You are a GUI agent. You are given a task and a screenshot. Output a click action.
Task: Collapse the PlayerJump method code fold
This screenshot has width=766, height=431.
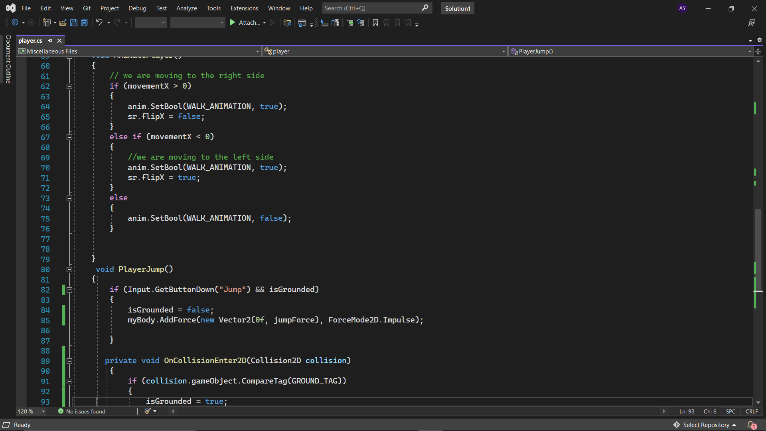click(69, 269)
